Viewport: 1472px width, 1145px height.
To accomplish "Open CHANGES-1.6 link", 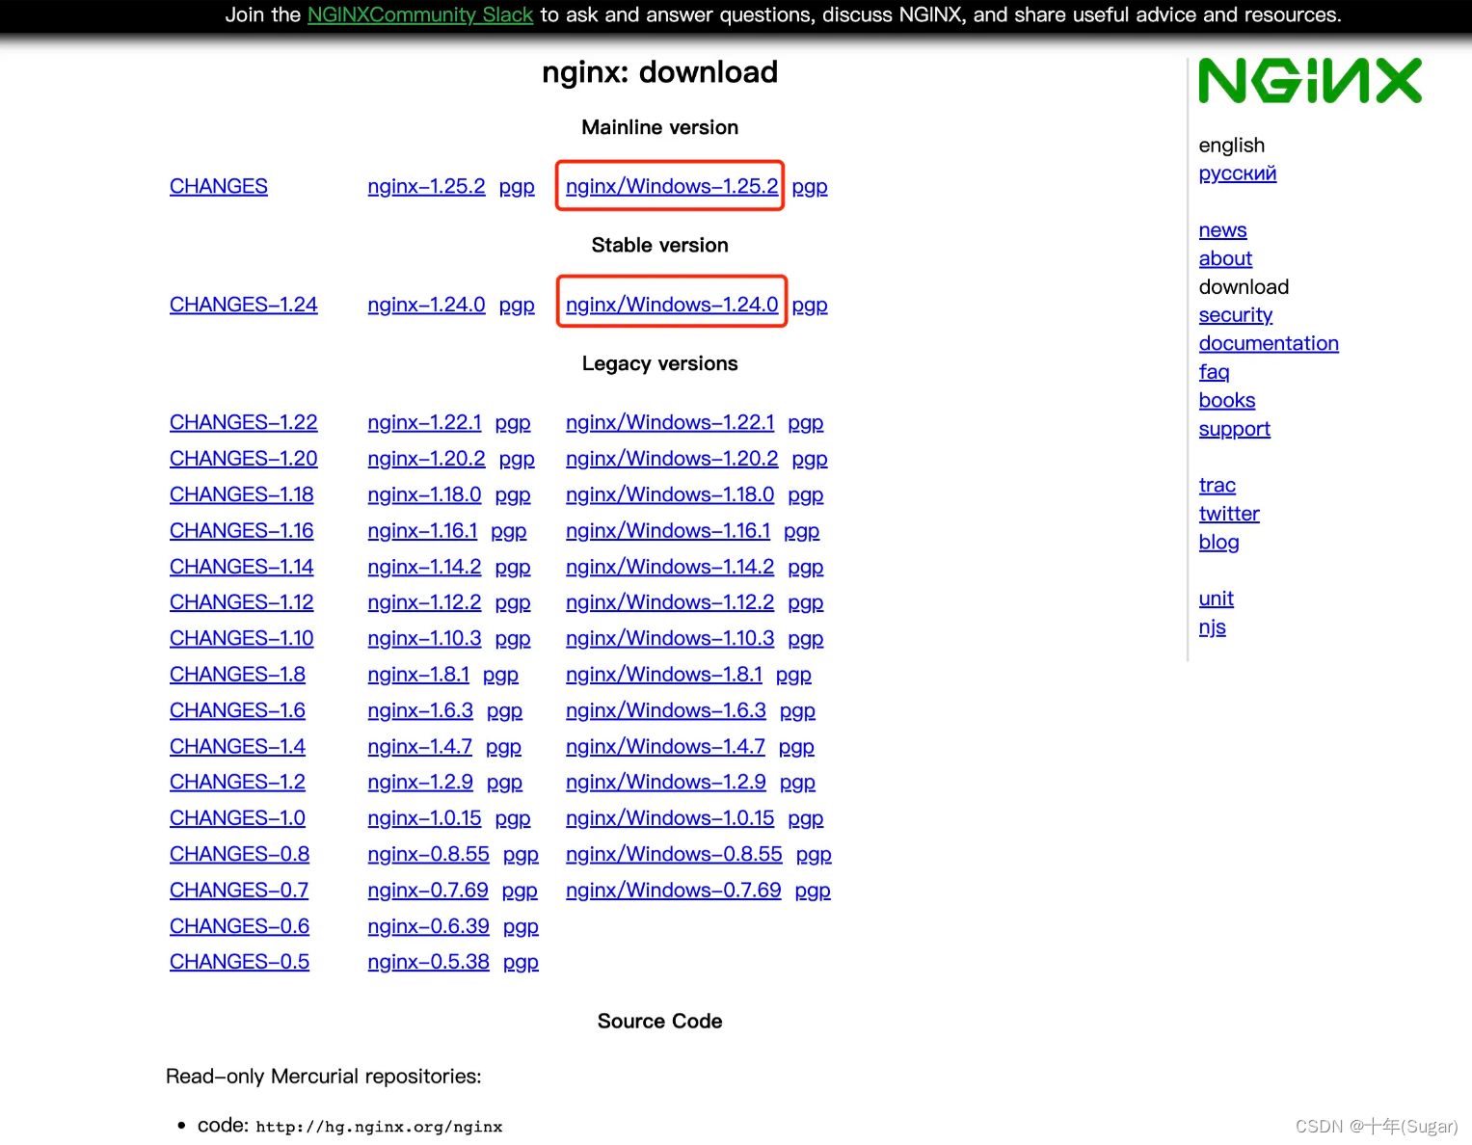I will 237,710.
